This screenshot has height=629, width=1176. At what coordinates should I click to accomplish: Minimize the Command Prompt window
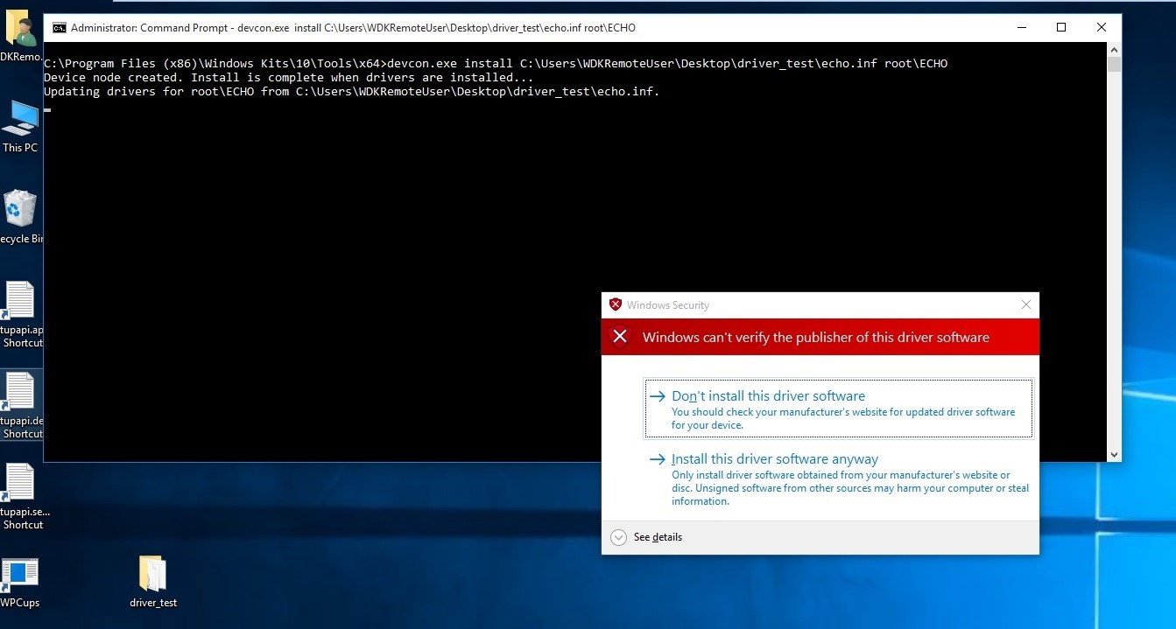pyautogui.click(x=1021, y=28)
